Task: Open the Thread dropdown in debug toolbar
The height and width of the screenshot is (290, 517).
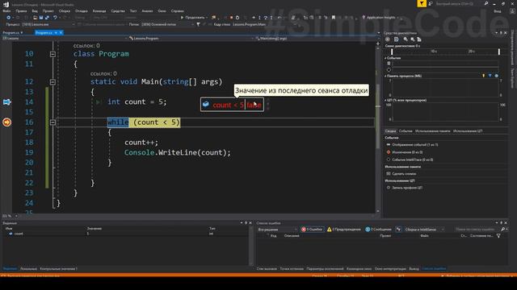Action: (x=167, y=24)
